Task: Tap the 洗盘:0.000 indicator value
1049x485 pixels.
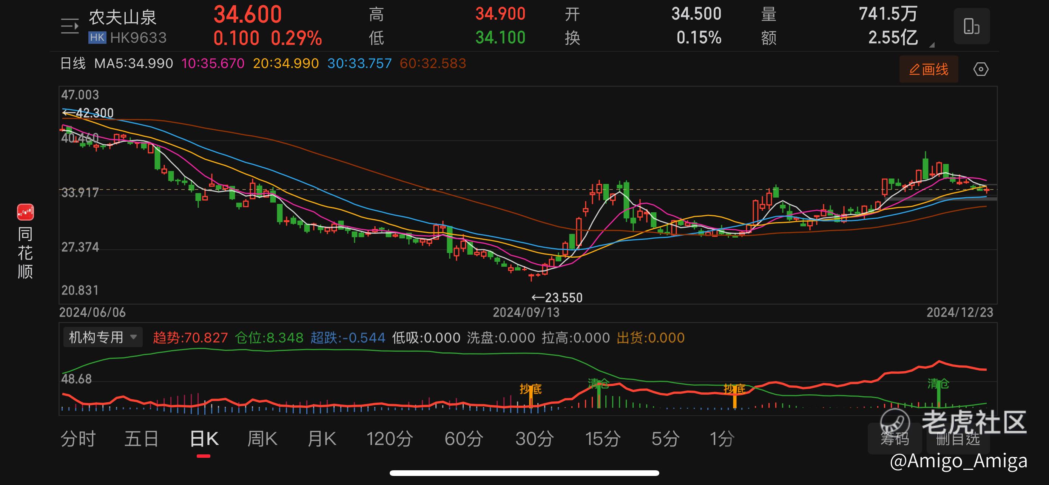Action: (x=501, y=338)
